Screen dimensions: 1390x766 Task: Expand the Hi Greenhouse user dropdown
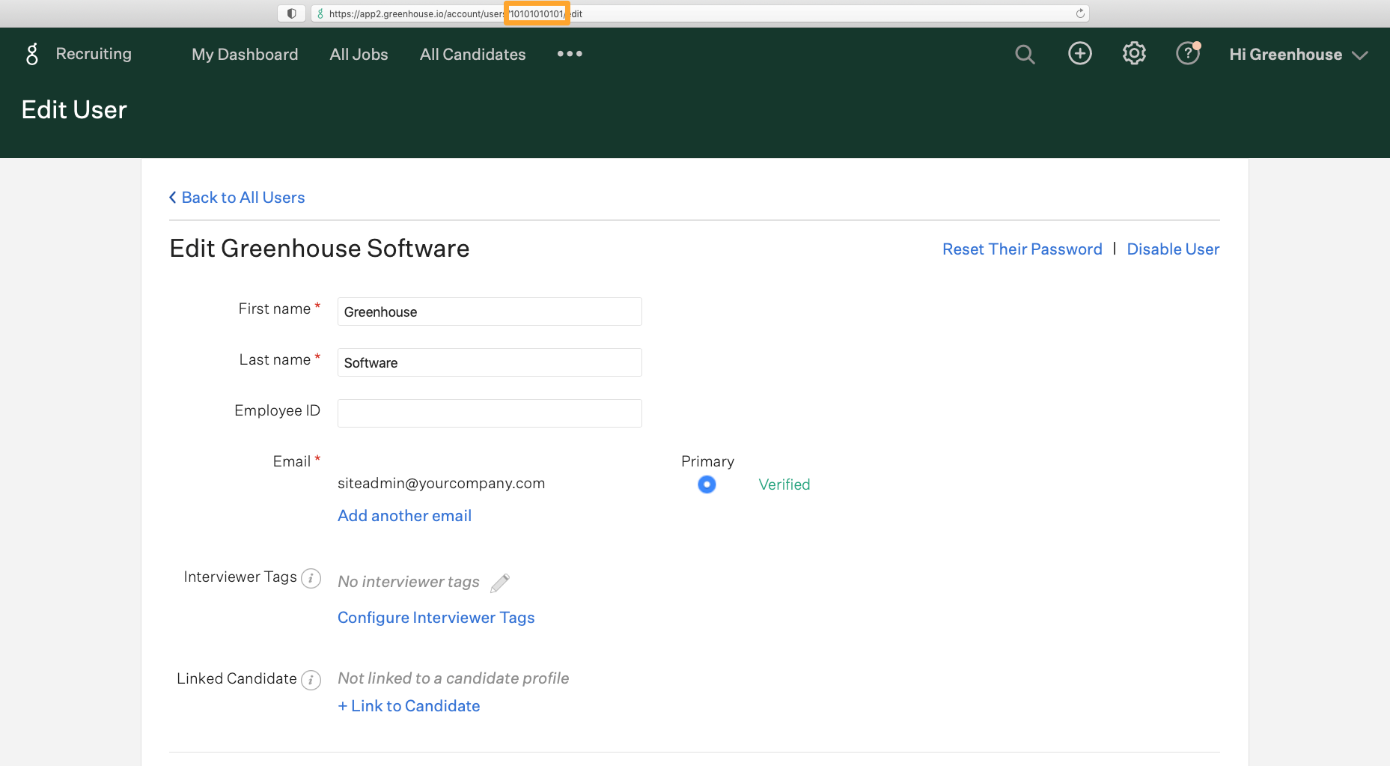click(1299, 55)
